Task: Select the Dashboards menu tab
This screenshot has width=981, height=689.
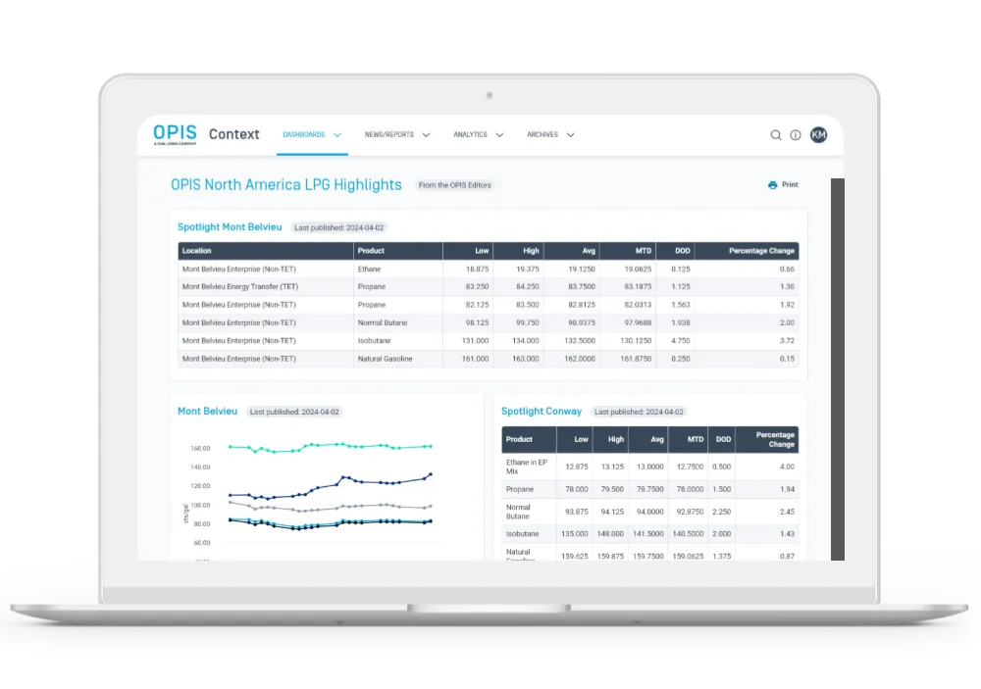Action: [x=304, y=134]
